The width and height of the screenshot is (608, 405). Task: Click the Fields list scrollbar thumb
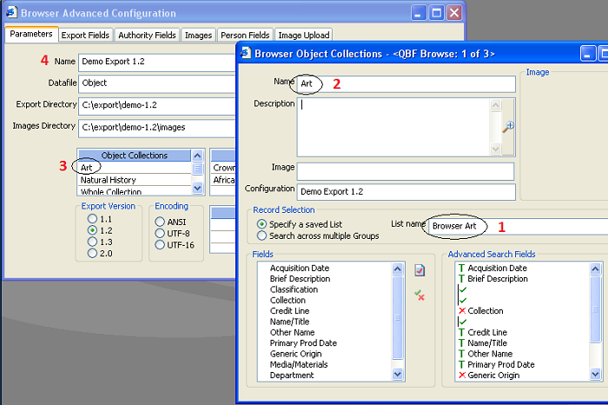pyautogui.click(x=398, y=317)
